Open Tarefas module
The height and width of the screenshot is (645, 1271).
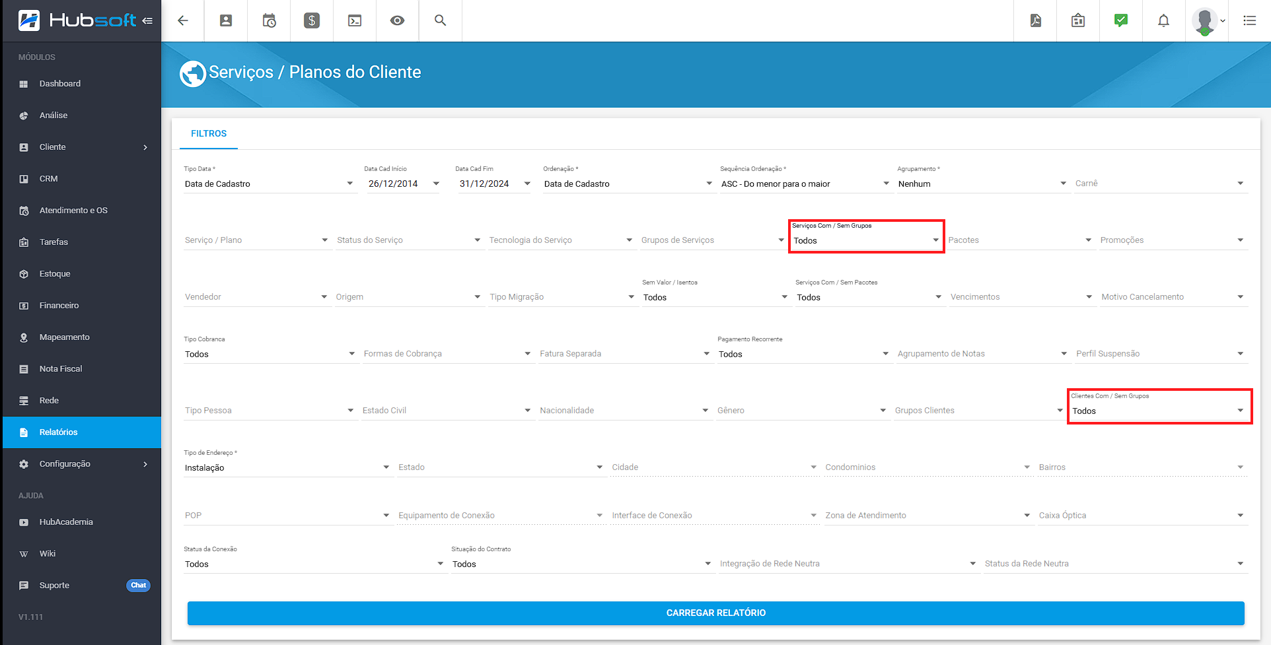click(x=82, y=242)
